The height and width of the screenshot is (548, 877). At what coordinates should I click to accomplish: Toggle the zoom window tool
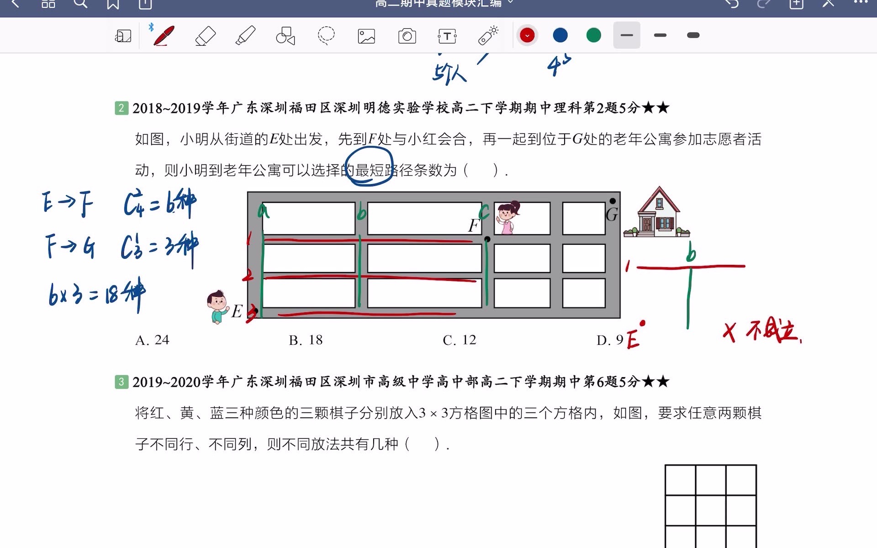click(123, 36)
